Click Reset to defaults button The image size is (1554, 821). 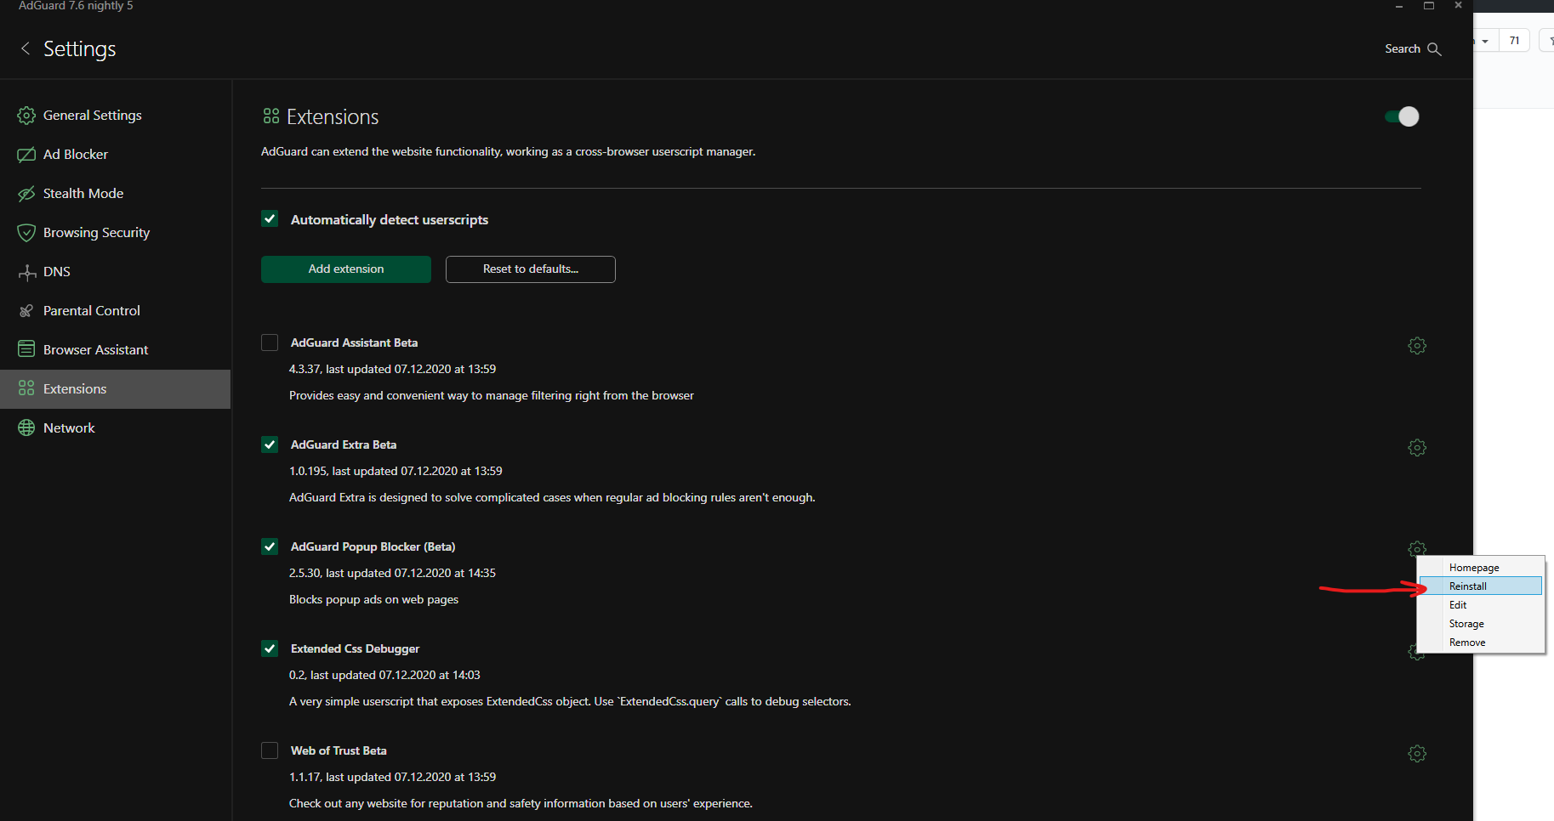531,269
